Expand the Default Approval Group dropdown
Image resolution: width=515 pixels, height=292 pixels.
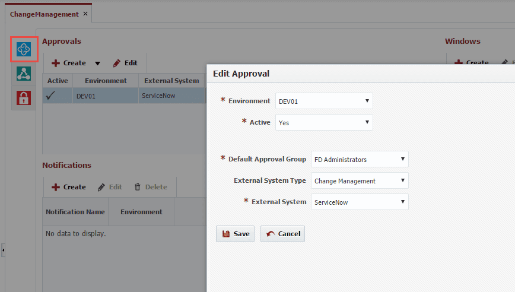coord(360,159)
